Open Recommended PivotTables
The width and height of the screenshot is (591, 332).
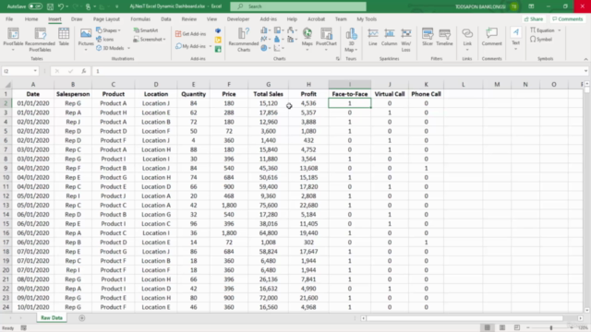point(40,39)
